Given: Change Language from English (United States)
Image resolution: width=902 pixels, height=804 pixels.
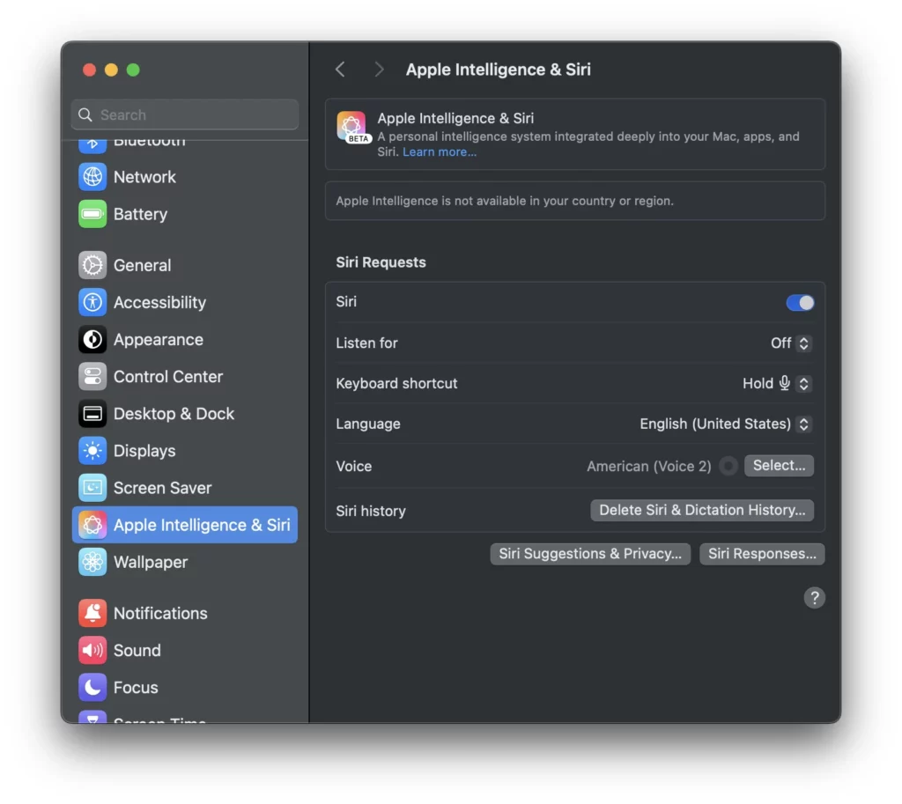Looking at the screenshot, I should click(726, 424).
